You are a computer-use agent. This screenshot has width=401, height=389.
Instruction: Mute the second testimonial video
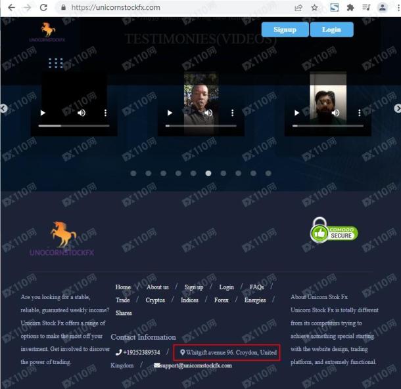tap(208, 113)
